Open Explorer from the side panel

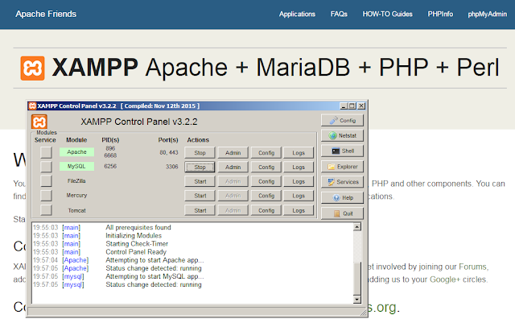342,167
